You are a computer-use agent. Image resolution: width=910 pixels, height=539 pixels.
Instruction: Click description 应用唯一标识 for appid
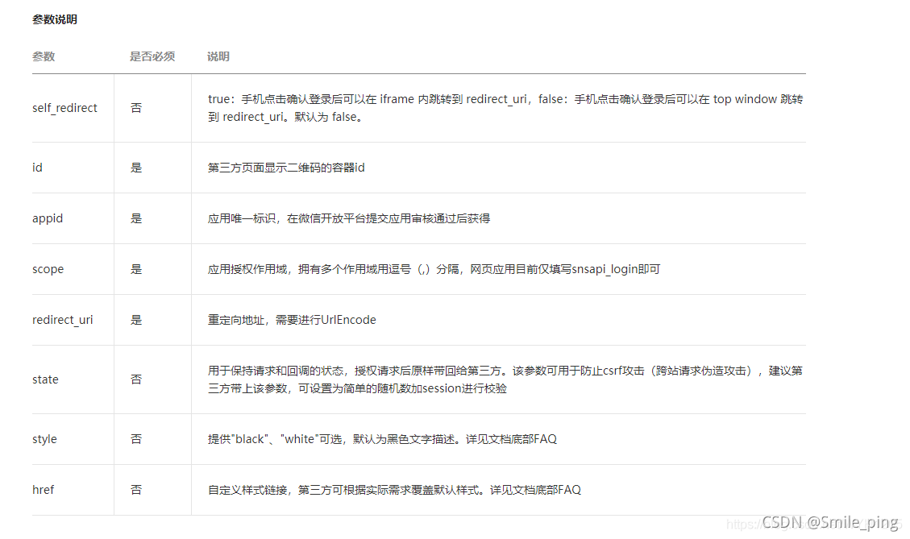tap(349, 218)
